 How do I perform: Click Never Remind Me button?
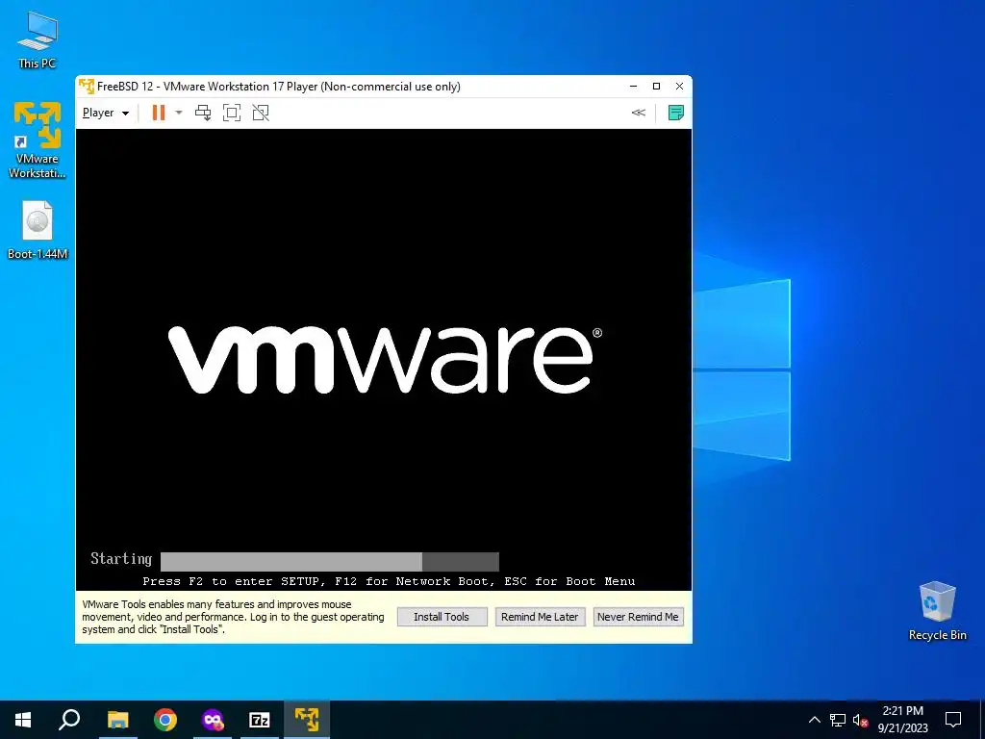638,617
